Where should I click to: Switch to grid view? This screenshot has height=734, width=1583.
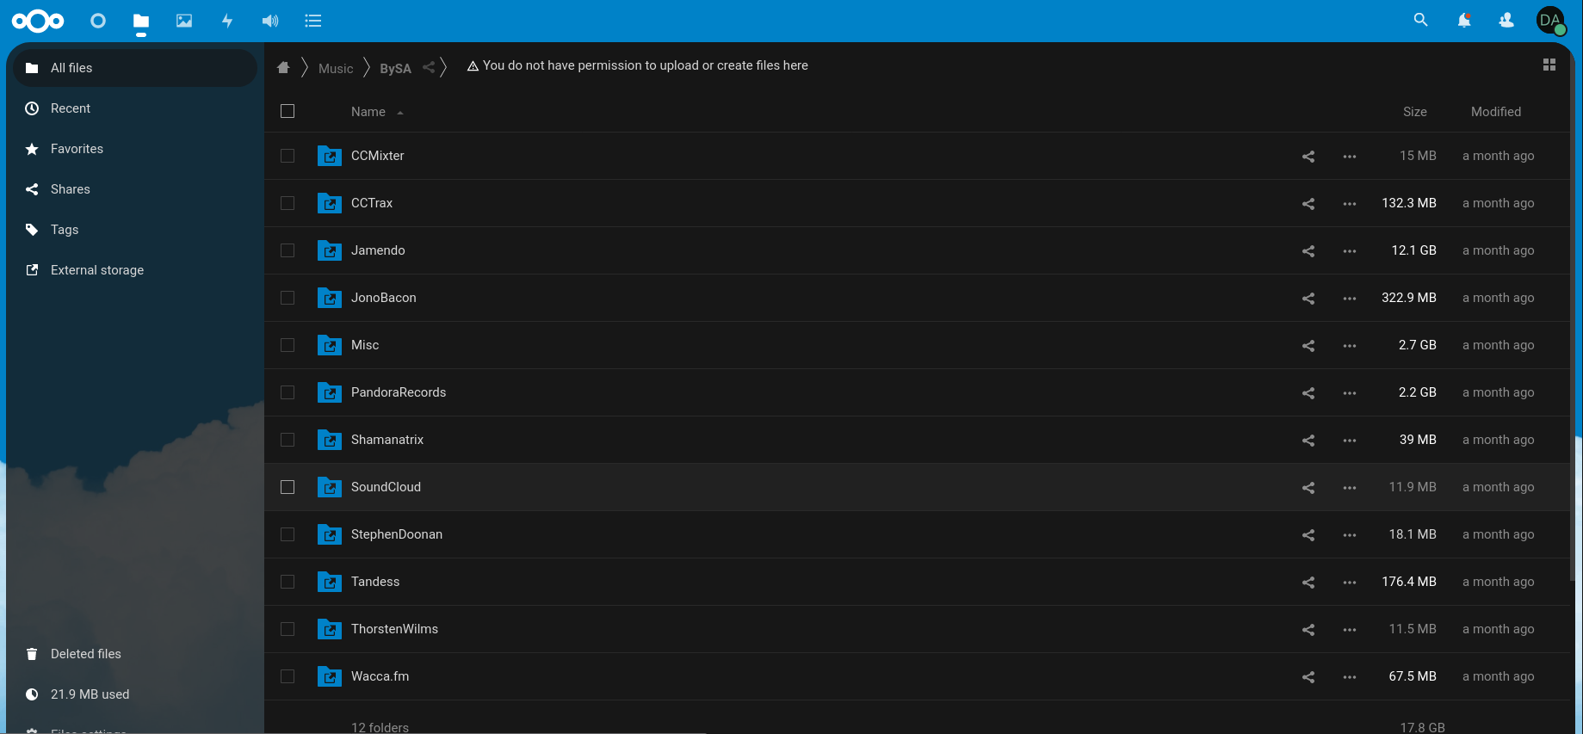(x=1549, y=65)
